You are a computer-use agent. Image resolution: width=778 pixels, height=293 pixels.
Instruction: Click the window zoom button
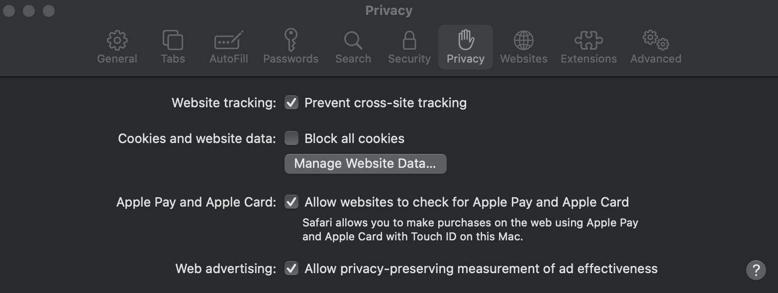coord(49,10)
